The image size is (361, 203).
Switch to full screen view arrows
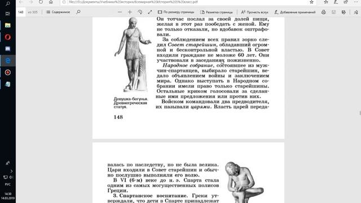point(150,12)
